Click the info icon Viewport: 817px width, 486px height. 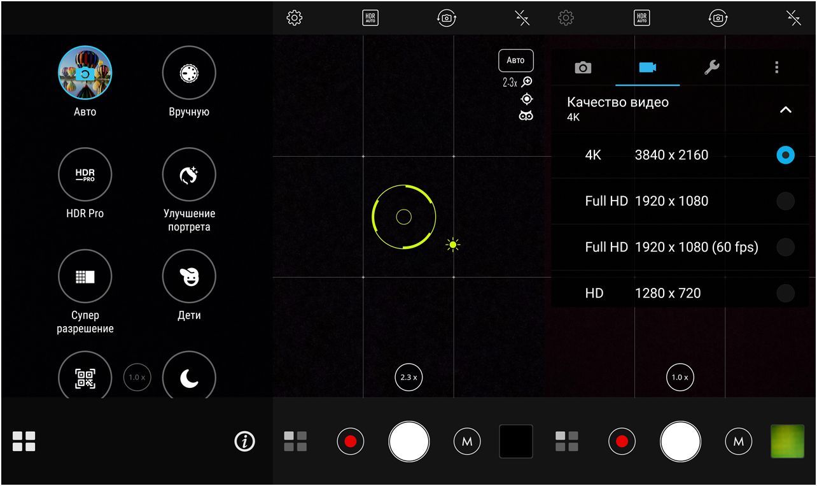pos(244,441)
